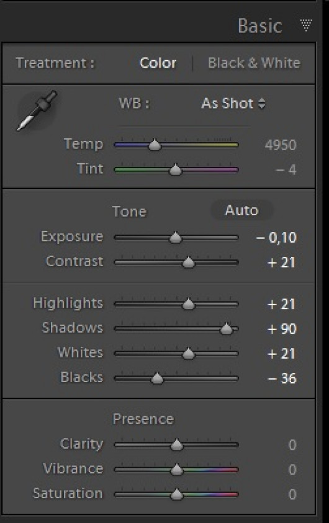Select the Color treatment option
This screenshot has height=523, width=329.
158,63
